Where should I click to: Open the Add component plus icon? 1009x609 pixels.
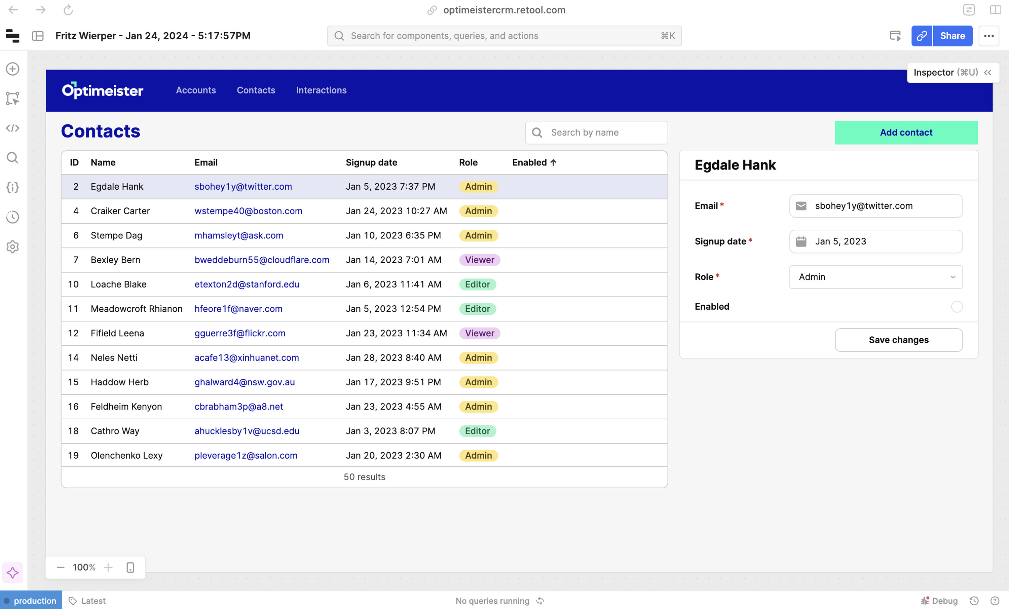click(13, 69)
